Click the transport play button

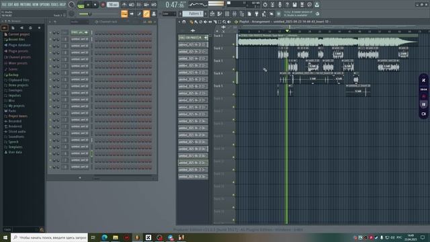point(88,5)
